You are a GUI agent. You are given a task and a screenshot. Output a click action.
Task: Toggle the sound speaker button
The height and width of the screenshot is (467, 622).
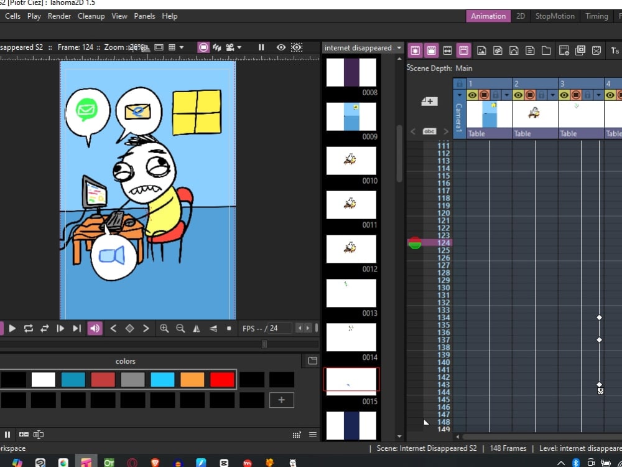pyautogui.click(x=95, y=328)
